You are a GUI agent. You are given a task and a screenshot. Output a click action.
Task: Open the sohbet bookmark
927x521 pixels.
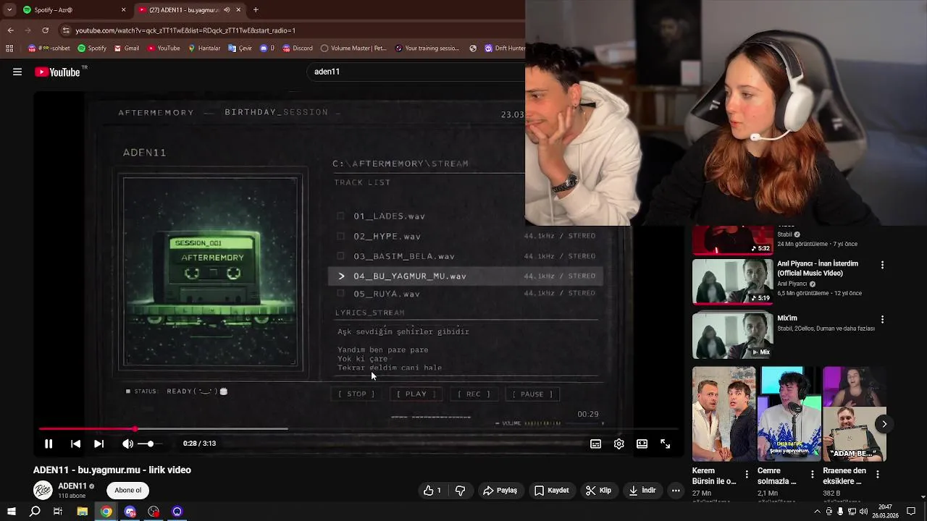[49, 48]
